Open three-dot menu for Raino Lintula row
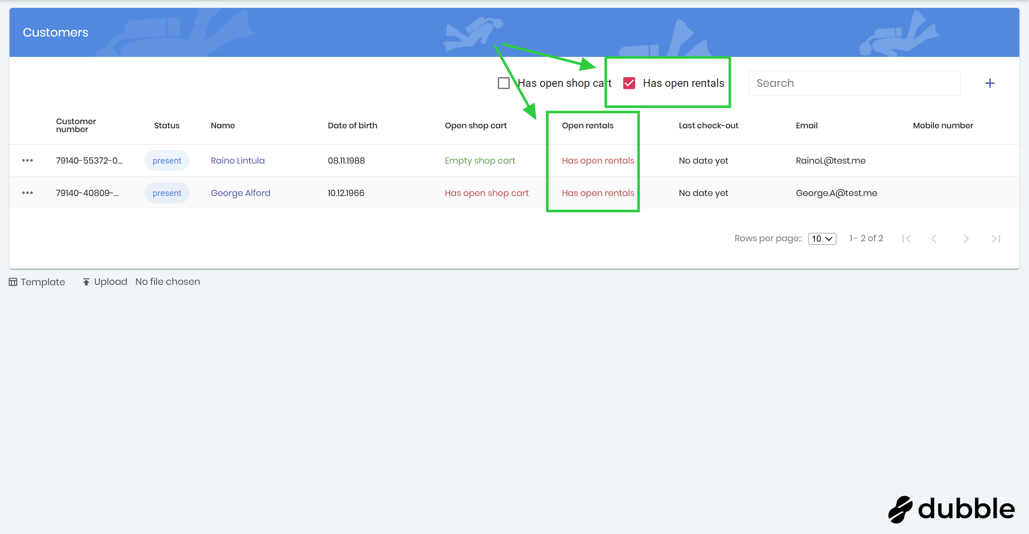 coord(27,160)
